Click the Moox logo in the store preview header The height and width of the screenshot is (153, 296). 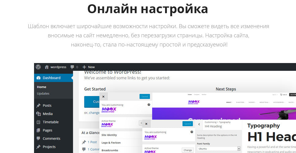pyautogui.click(x=194, y=102)
